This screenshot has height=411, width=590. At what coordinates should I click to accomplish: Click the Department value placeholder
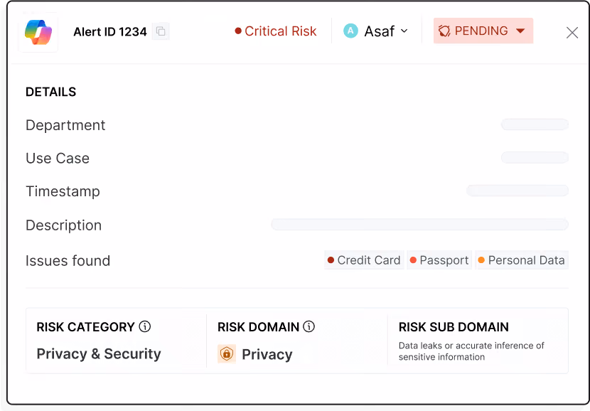point(535,124)
